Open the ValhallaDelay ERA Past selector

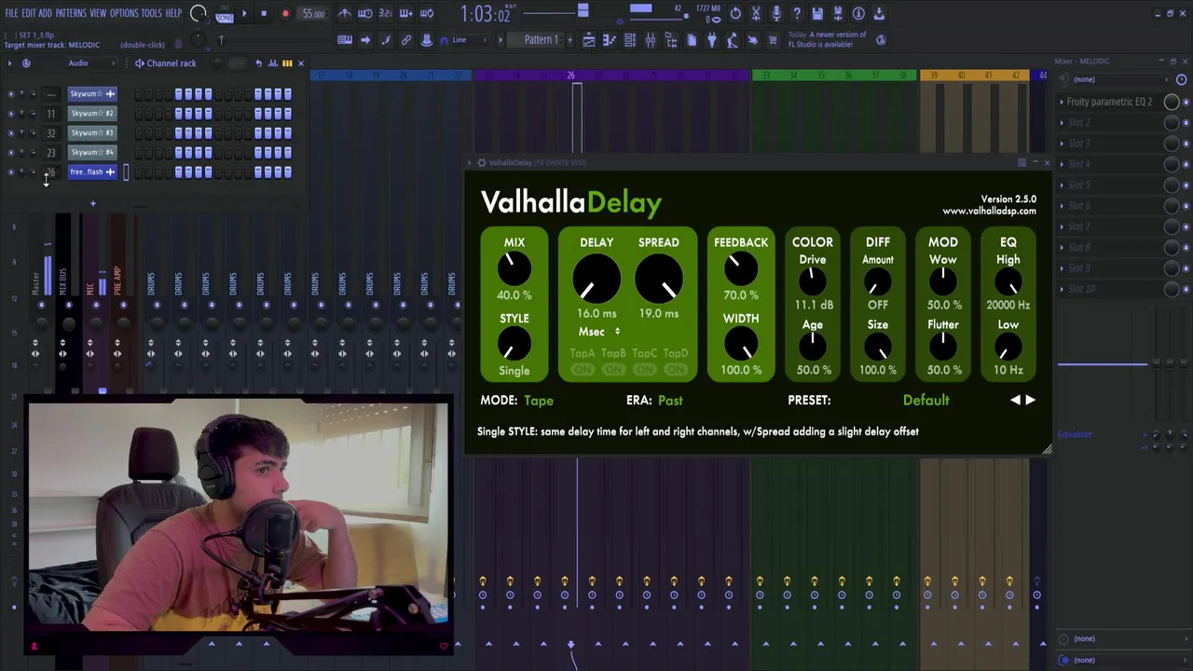pyautogui.click(x=670, y=401)
